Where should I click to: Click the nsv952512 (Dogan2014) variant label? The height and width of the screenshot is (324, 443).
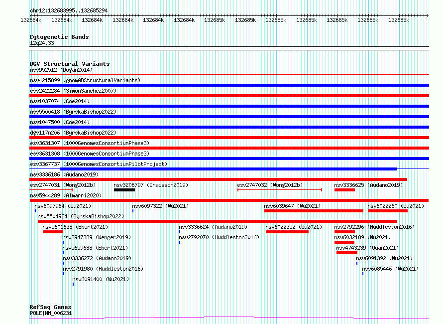[61, 70]
